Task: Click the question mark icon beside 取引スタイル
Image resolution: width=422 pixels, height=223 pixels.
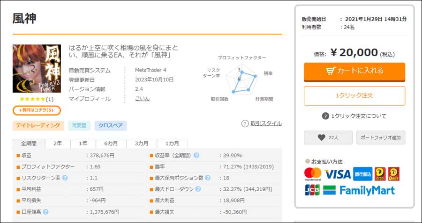Action: click(245, 124)
